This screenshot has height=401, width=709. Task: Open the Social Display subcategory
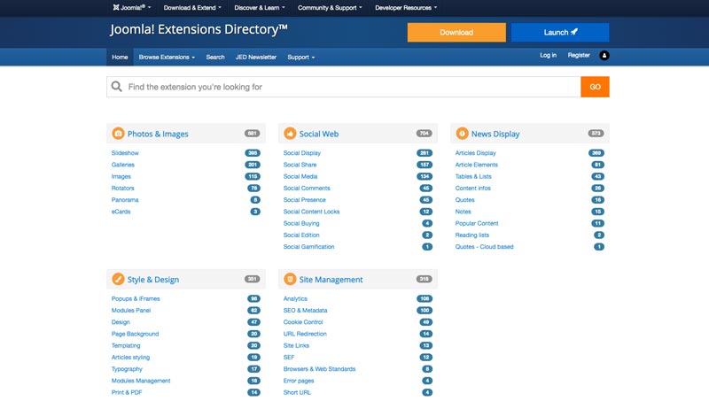tap(302, 153)
